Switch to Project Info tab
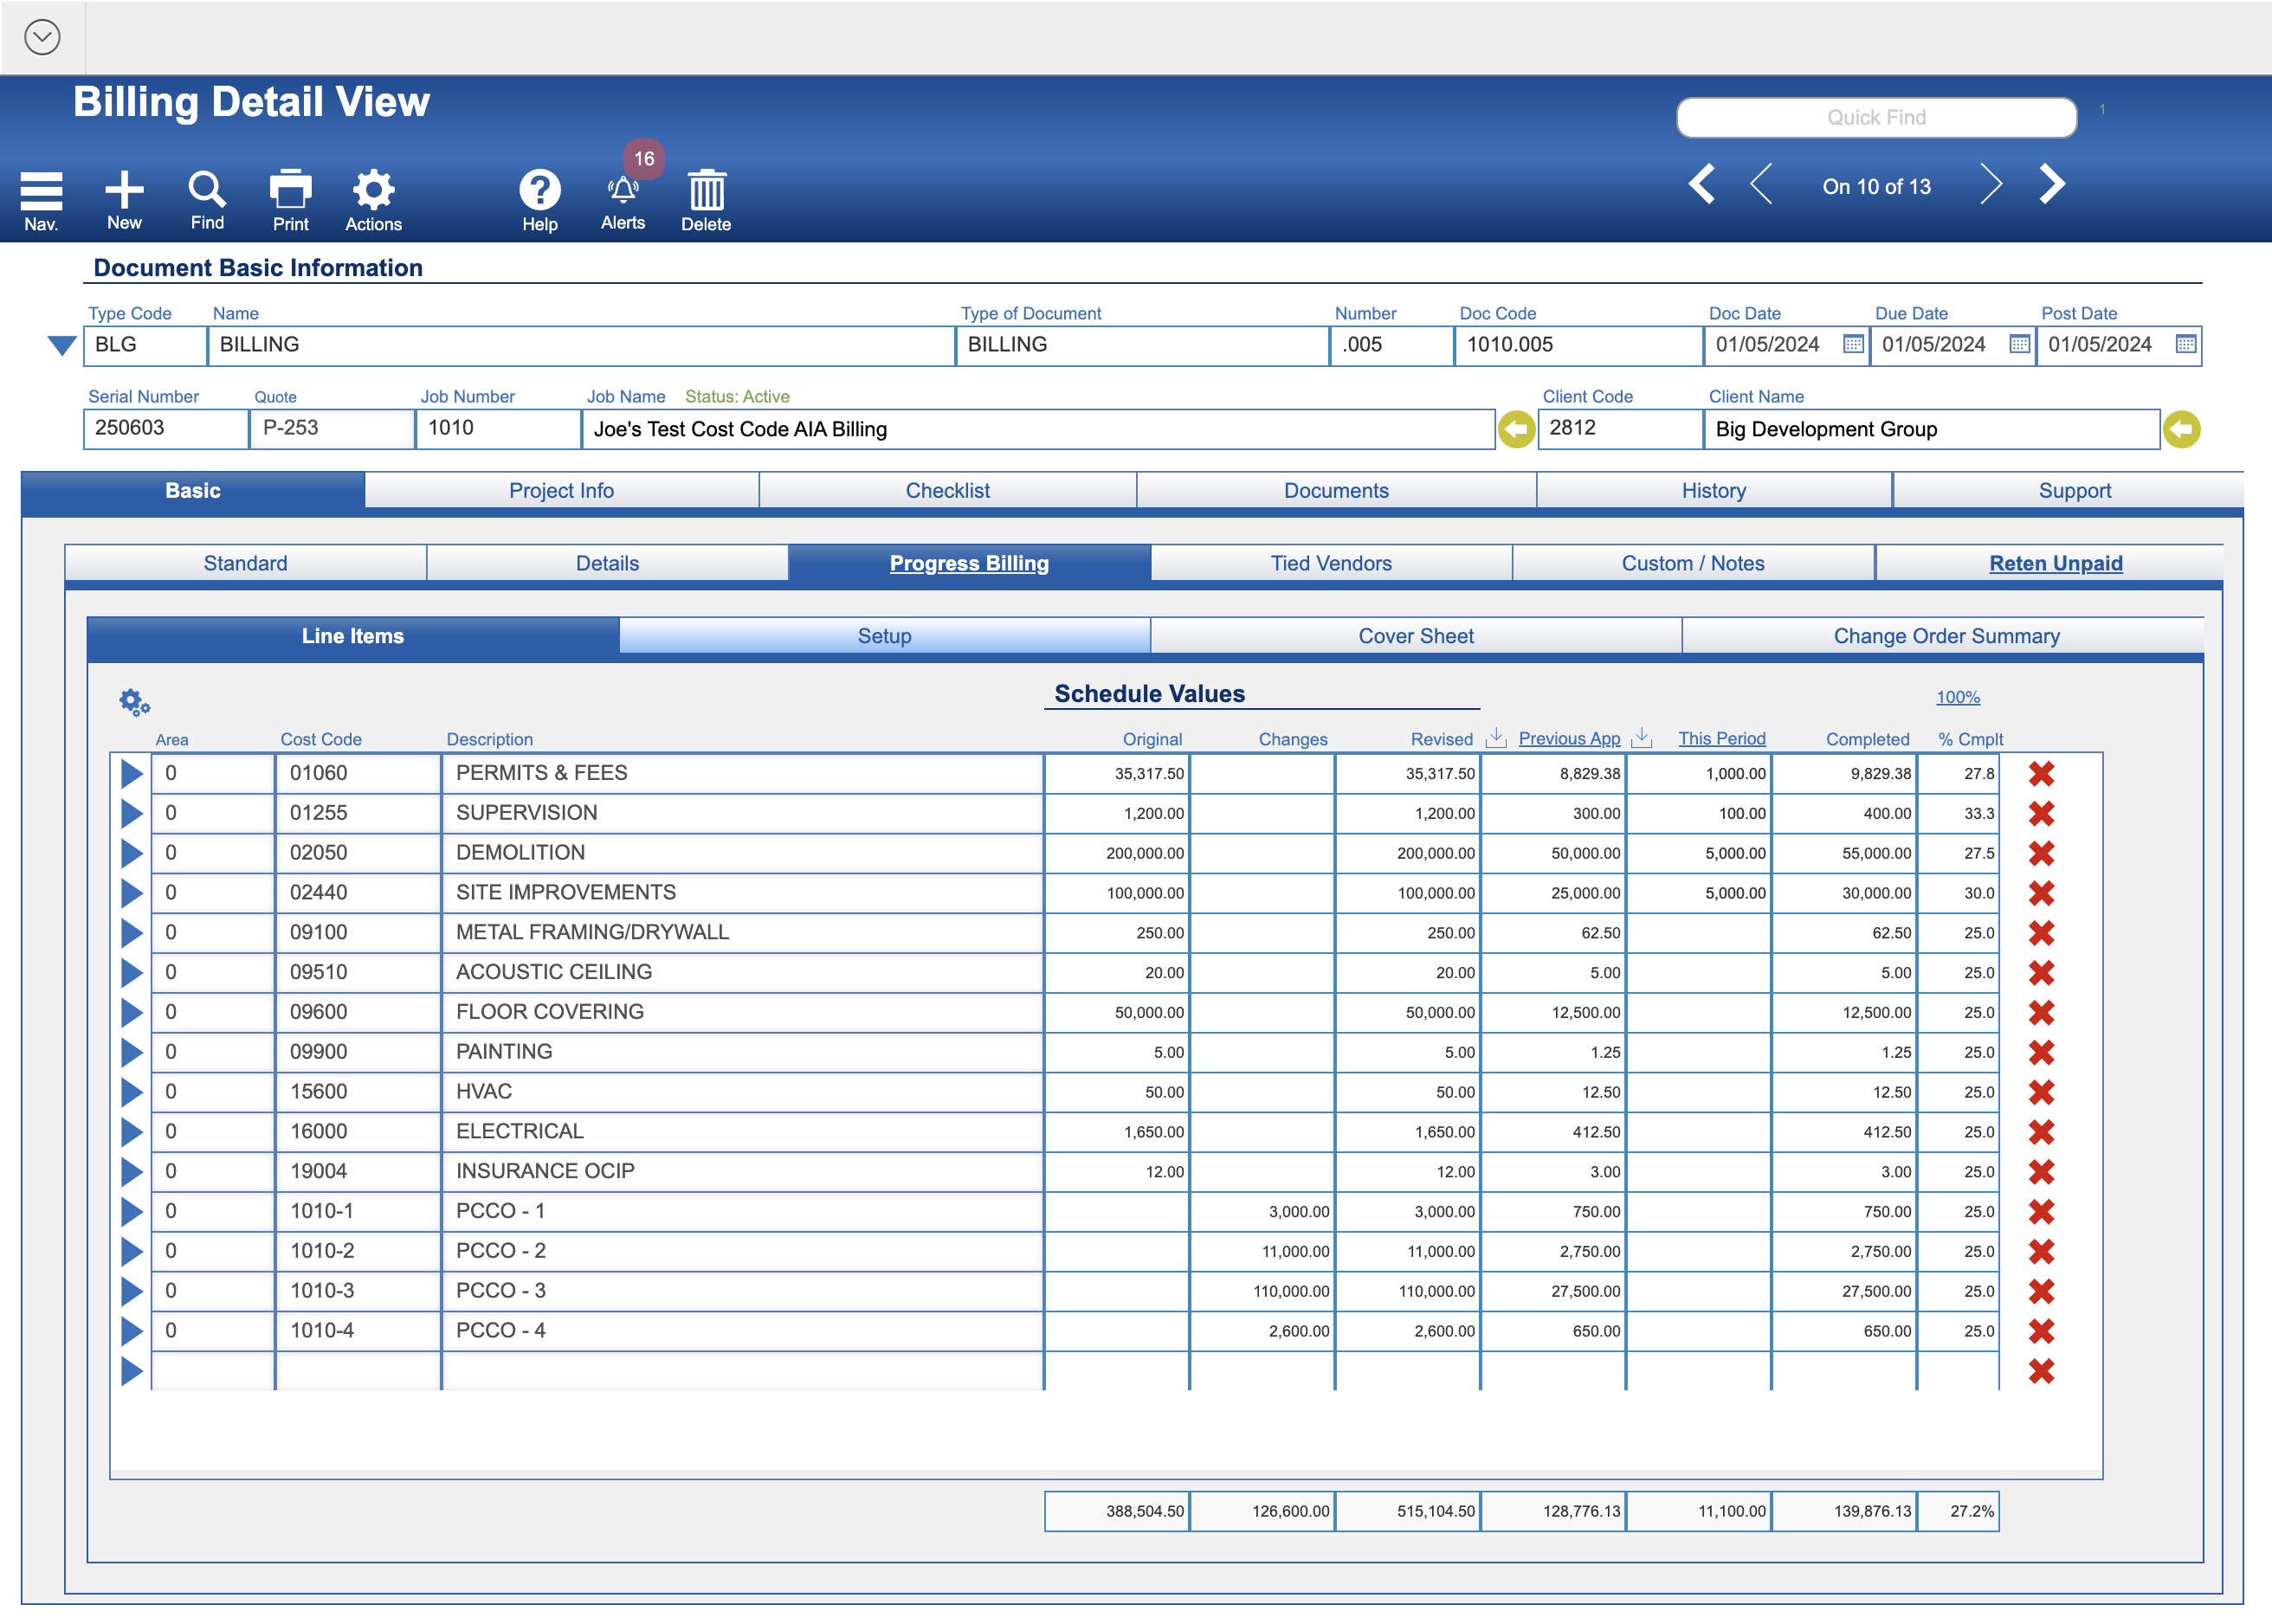Image resolution: width=2272 pixels, height=1624 pixels. [561, 491]
